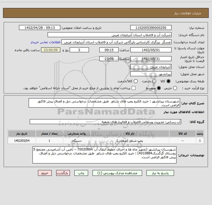
Task: Select the کالا radio button
Action: (168, 81)
